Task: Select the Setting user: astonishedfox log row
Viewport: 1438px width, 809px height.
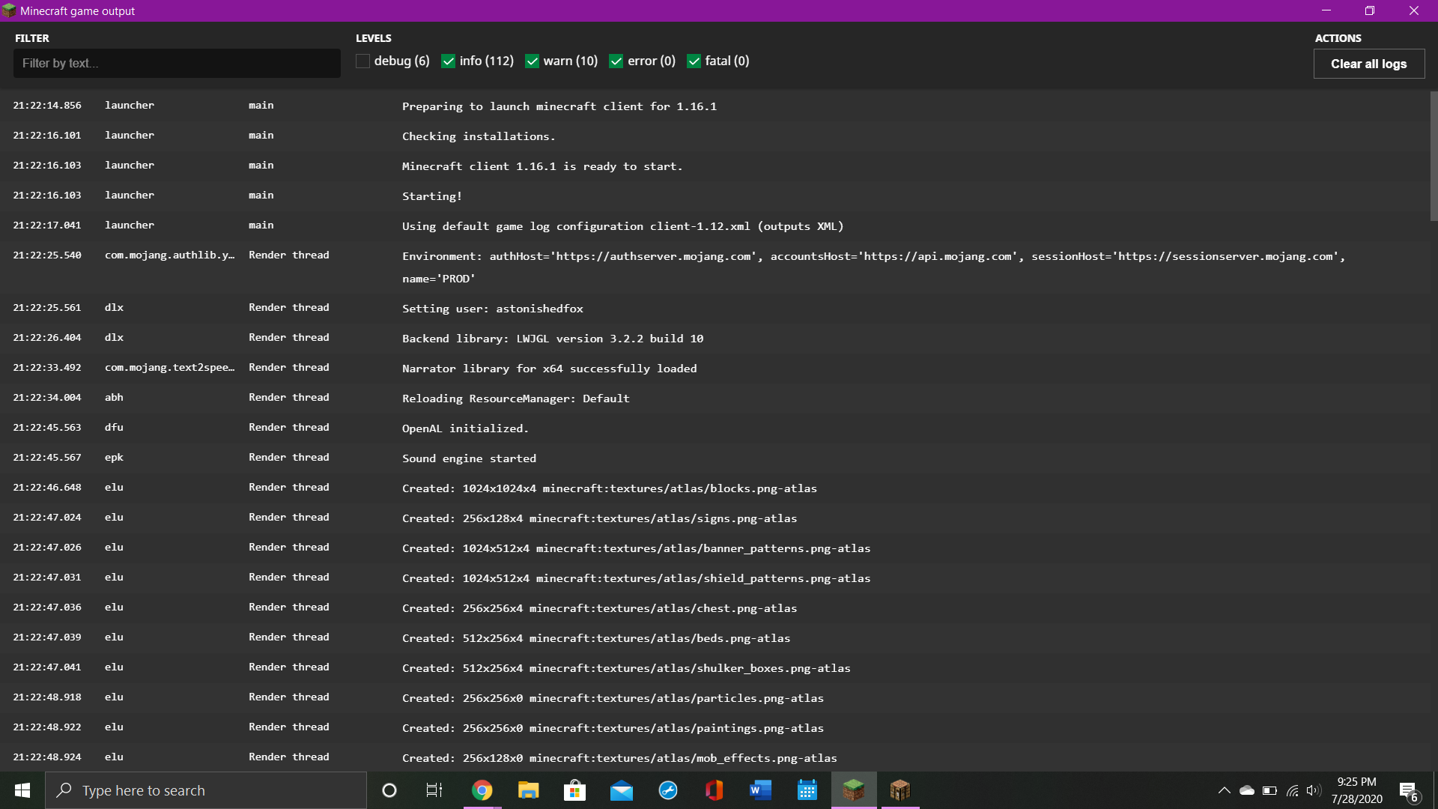Action: pyautogui.click(x=492, y=309)
